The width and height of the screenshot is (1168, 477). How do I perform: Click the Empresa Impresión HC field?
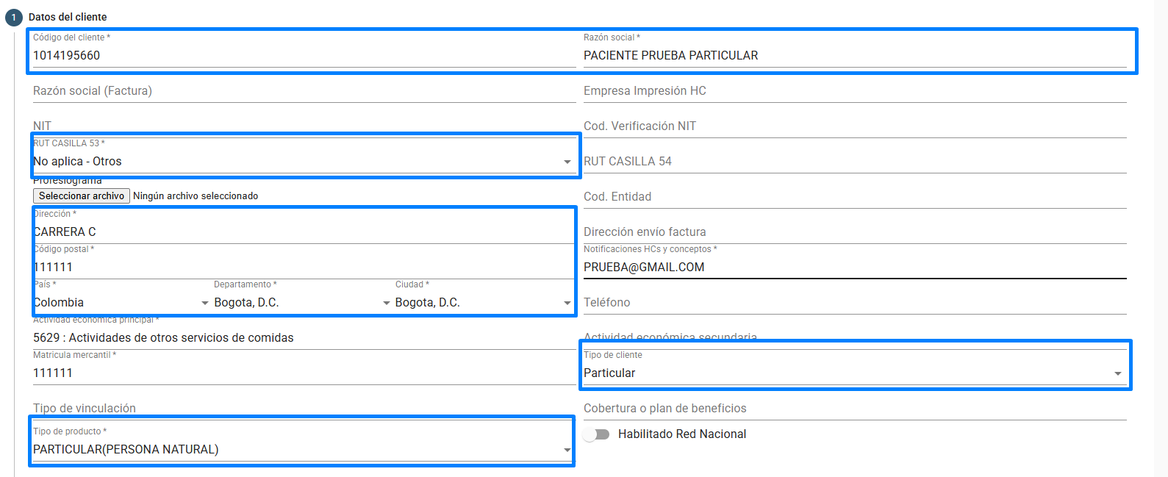click(x=853, y=91)
